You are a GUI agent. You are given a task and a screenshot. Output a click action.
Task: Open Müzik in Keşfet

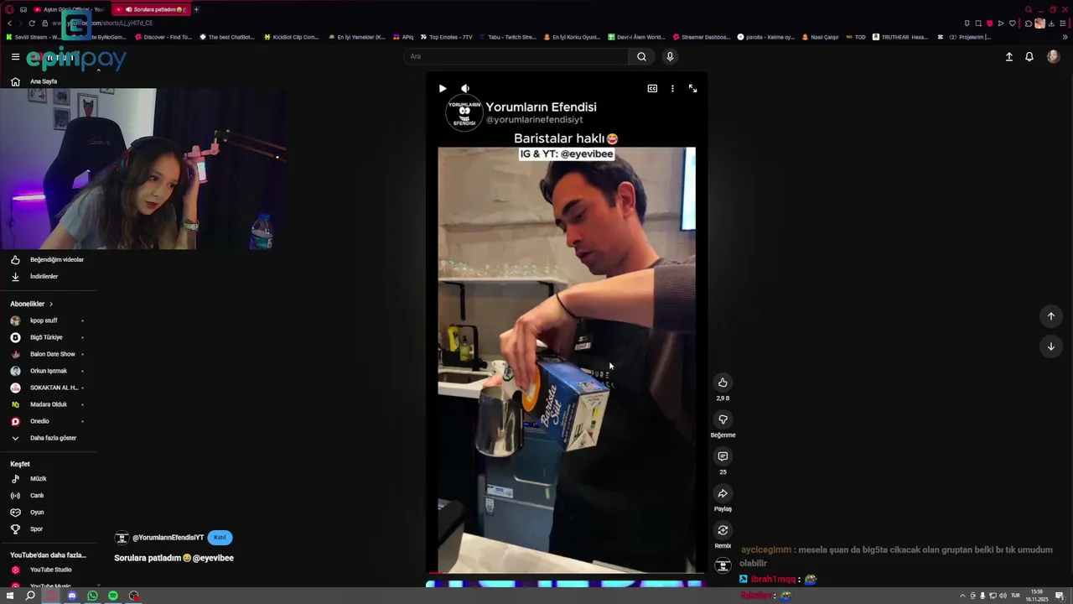49,479
